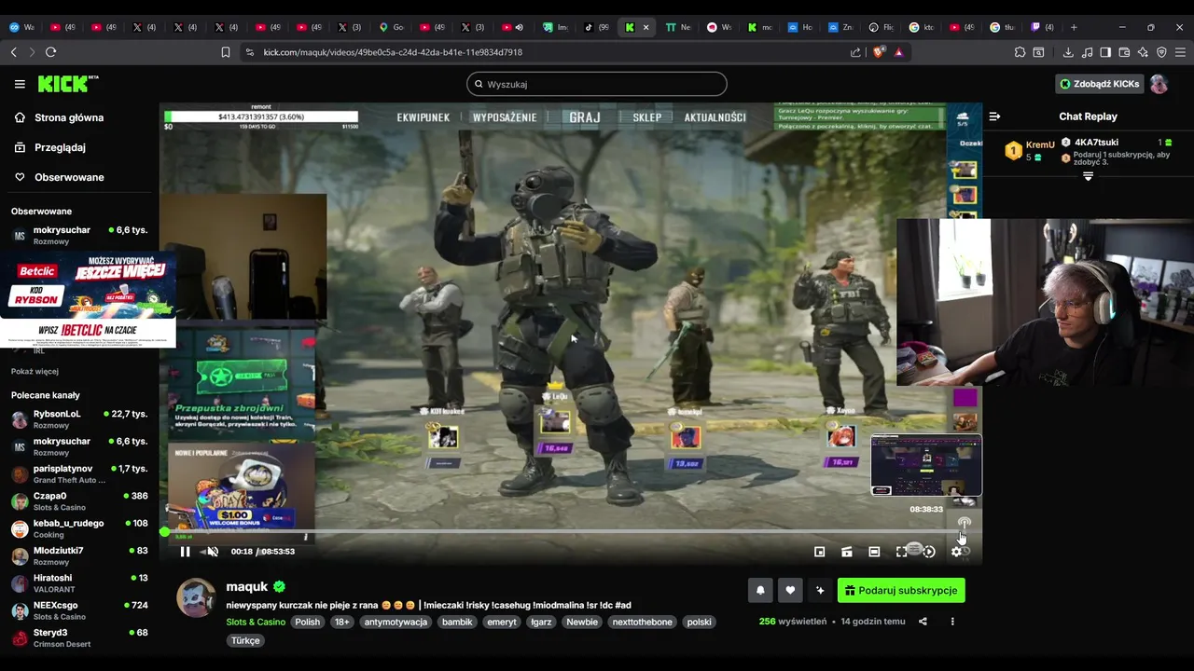
Task: Open kebab_u_rudego channel
Action: [x=79, y=528]
